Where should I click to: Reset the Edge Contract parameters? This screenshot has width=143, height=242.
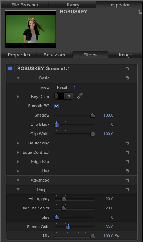pos(127,152)
